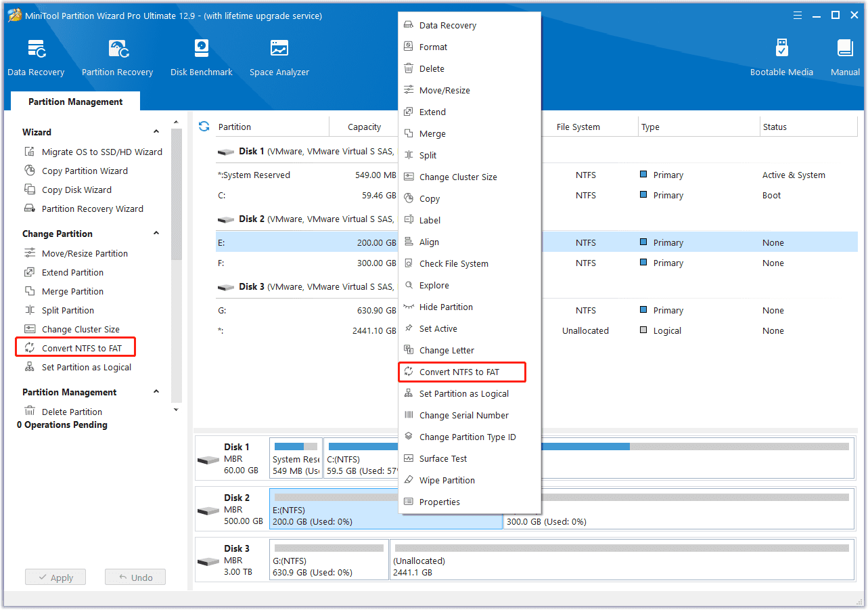Choose Label from context menu
Viewport: 868px width, 610px height.
point(469,220)
